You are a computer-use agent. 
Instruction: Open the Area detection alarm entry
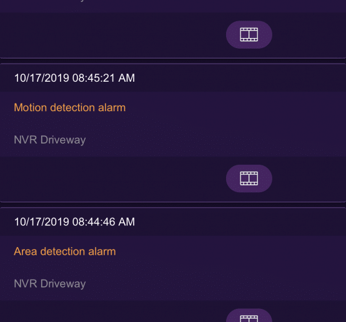coord(65,251)
